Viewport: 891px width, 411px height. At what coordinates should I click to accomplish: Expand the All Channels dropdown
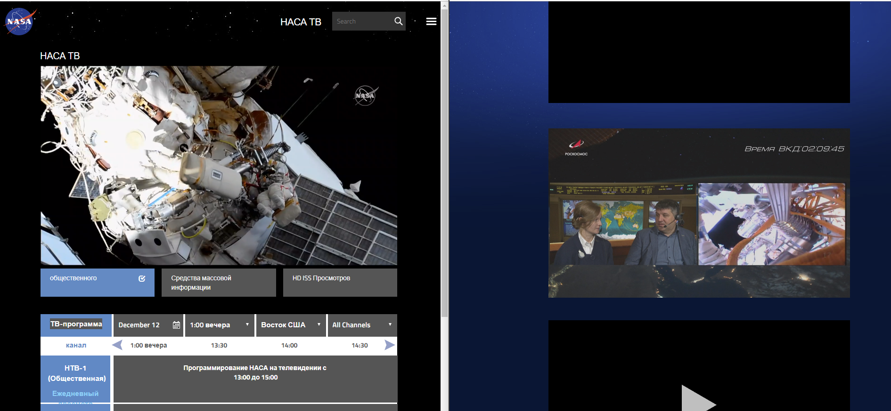point(362,325)
